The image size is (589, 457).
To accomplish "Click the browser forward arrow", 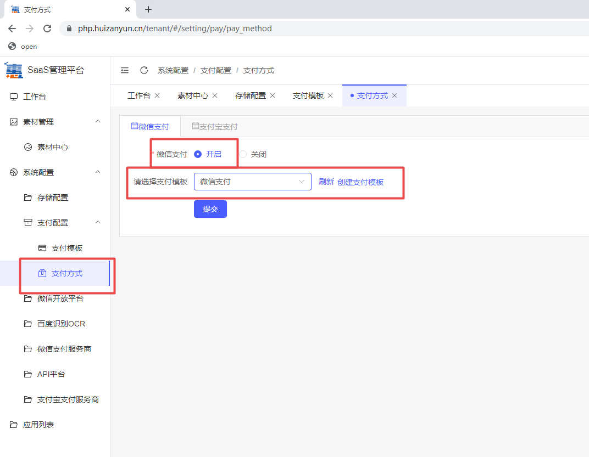I will point(30,29).
